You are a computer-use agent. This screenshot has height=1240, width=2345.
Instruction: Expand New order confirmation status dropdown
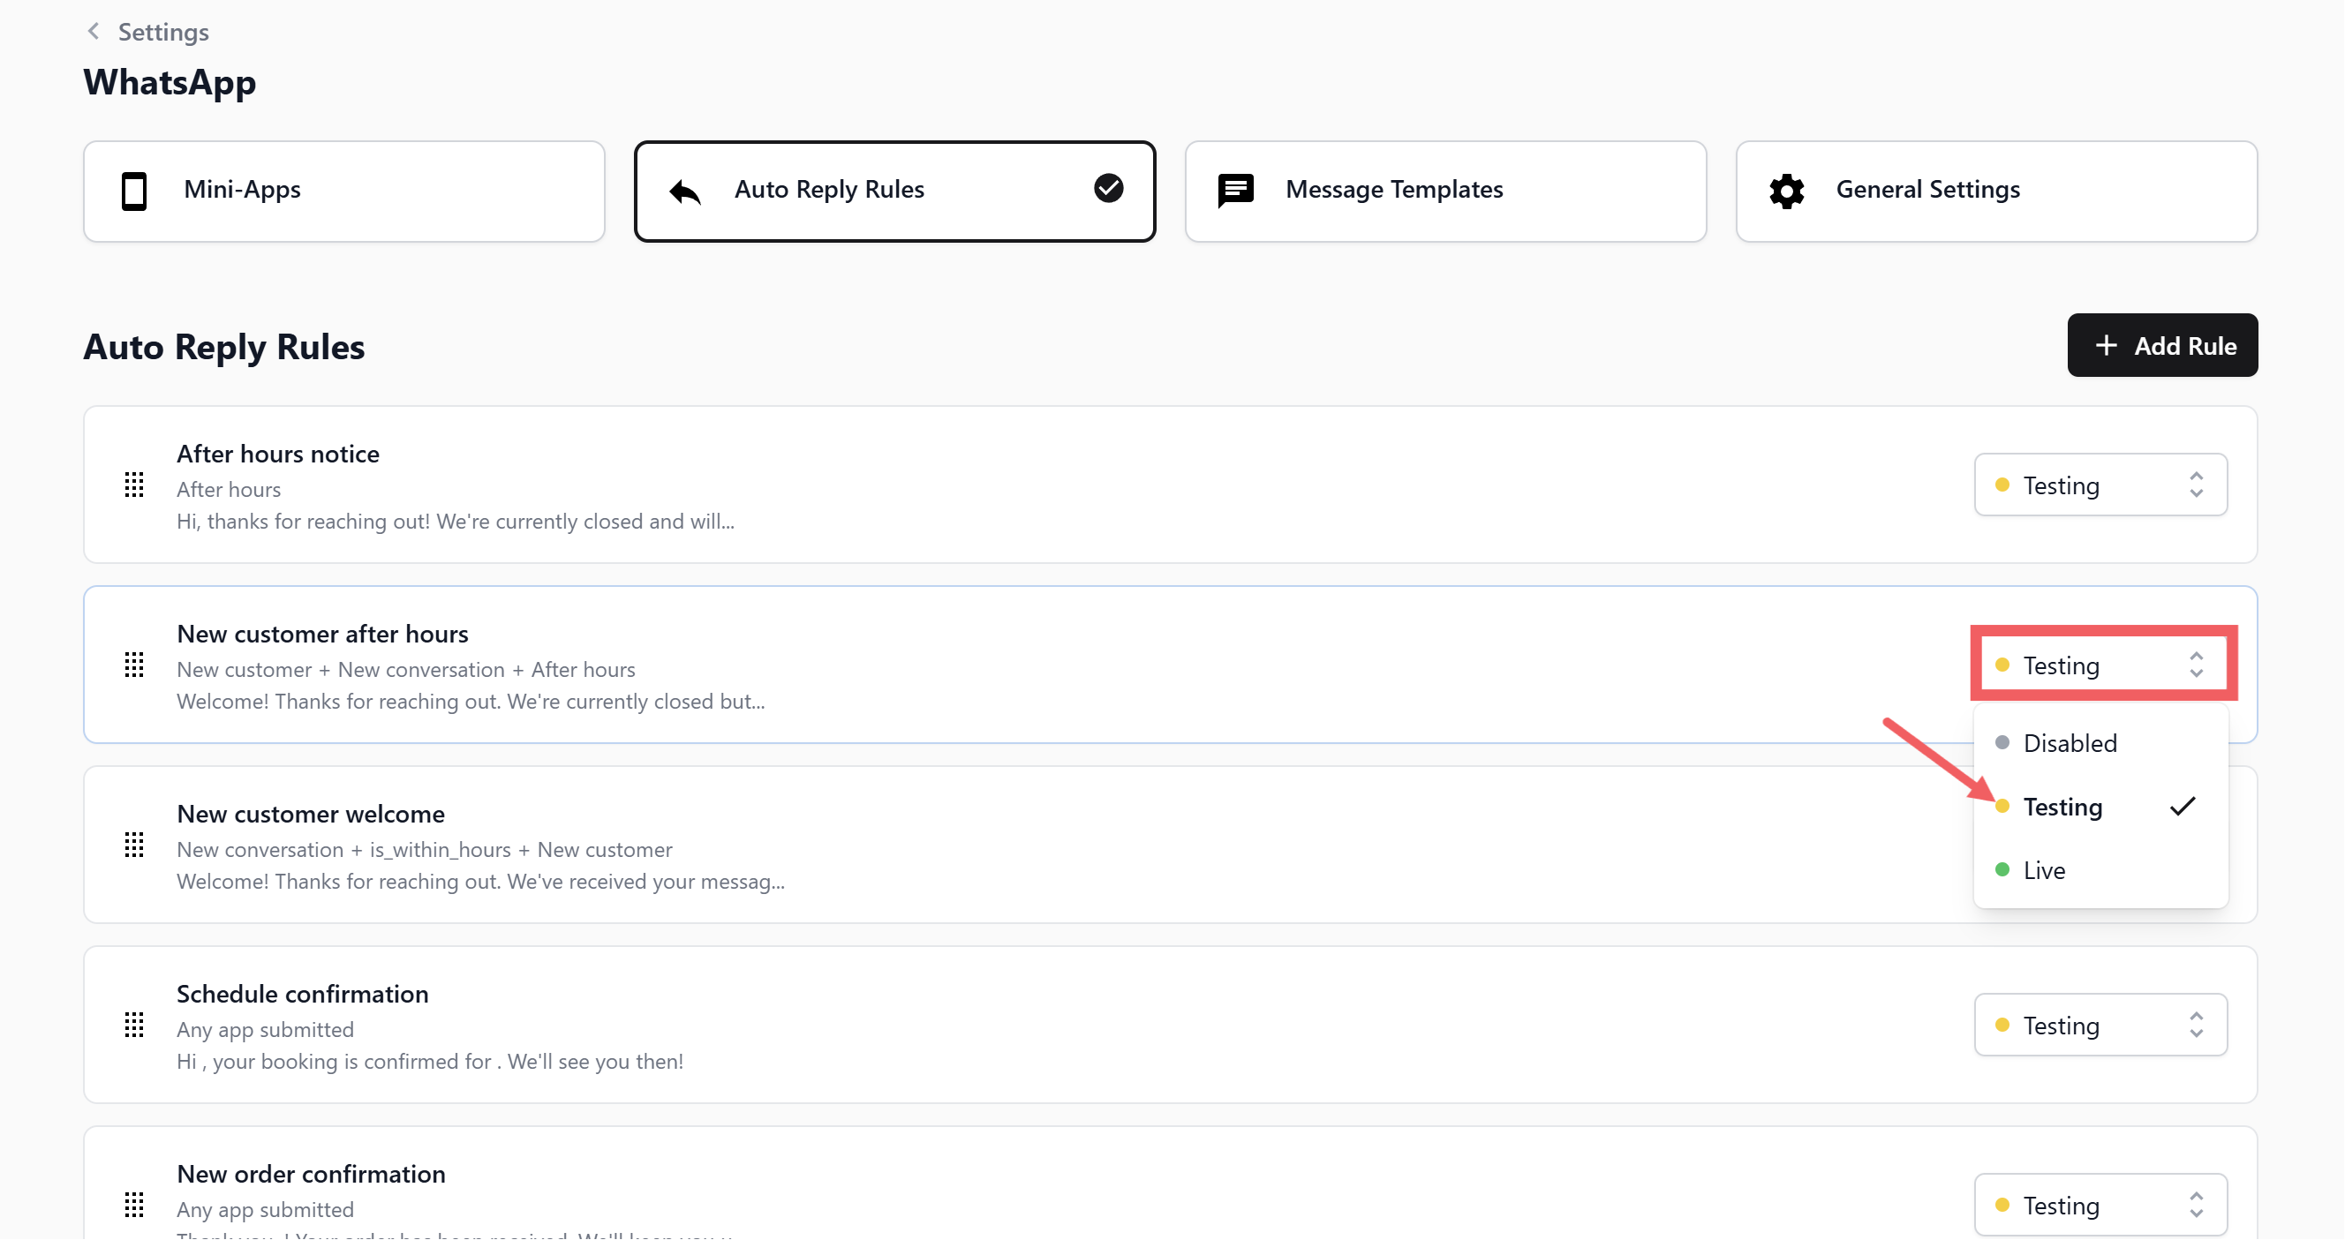(x=2100, y=1206)
